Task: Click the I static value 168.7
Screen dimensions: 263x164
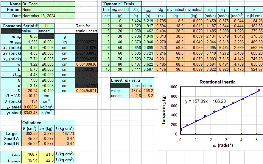Action: point(30,154)
